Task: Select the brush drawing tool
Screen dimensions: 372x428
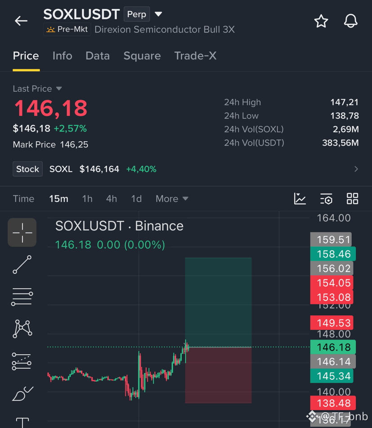Action: (x=22, y=394)
